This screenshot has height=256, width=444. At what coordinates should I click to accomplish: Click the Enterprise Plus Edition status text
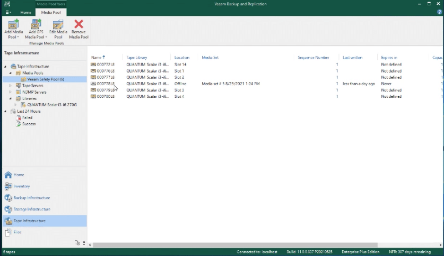pyautogui.click(x=361, y=252)
